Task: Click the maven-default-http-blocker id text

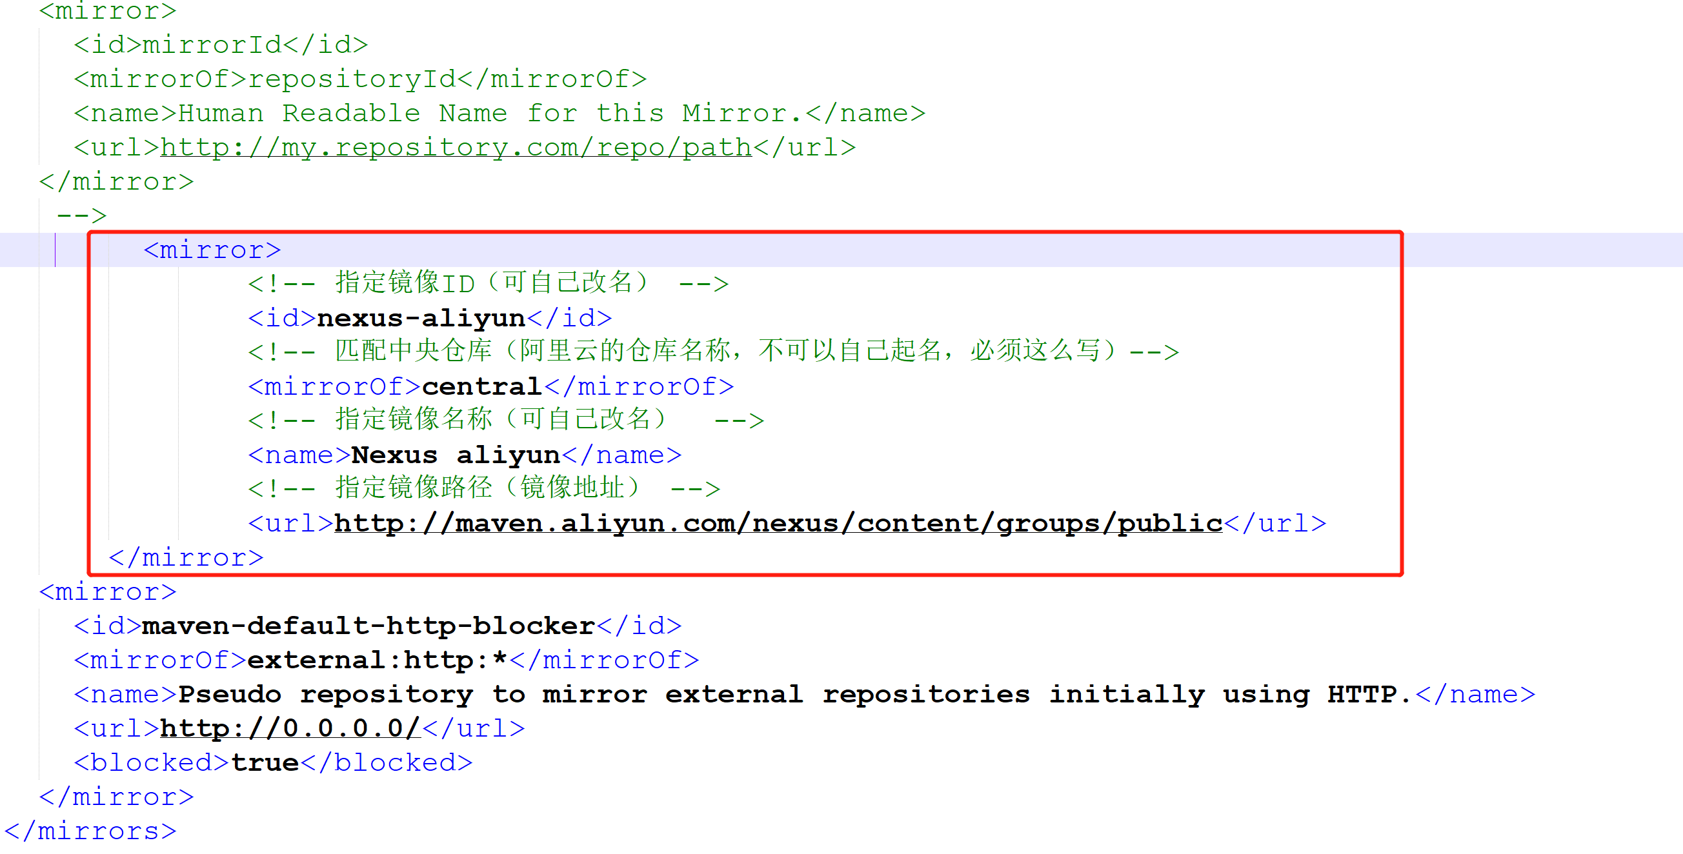Action: tap(368, 626)
